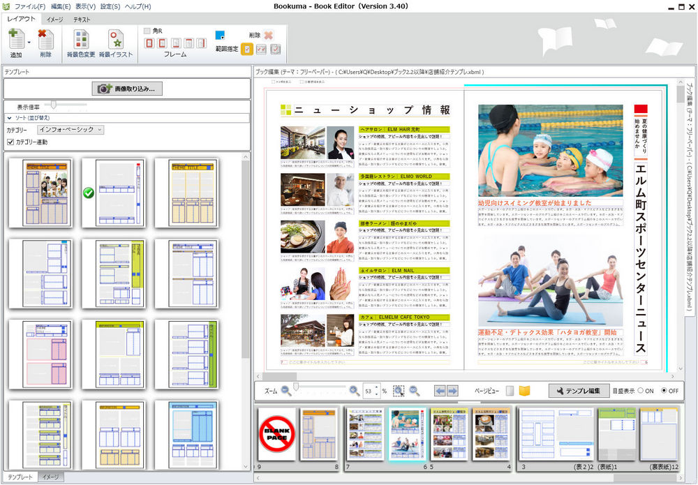Open 背景色変更 background color tool
The height and width of the screenshot is (485, 698).
pyautogui.click(x=82, y=40)
